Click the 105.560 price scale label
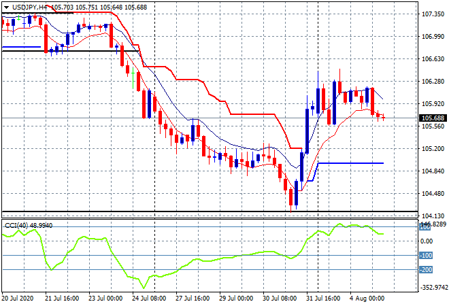The image size is (449, 306). click(433, 126)
